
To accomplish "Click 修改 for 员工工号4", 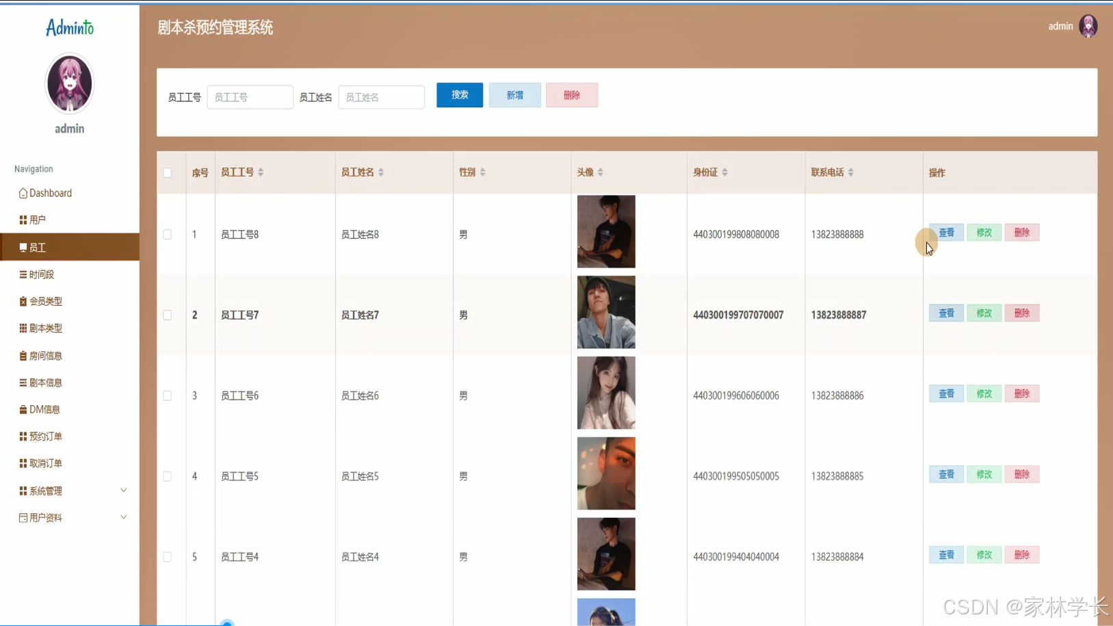I will [984, 555].
